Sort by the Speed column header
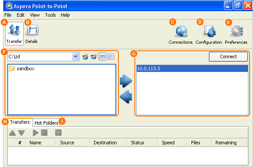The image size is (253, 167). point(173,143)
